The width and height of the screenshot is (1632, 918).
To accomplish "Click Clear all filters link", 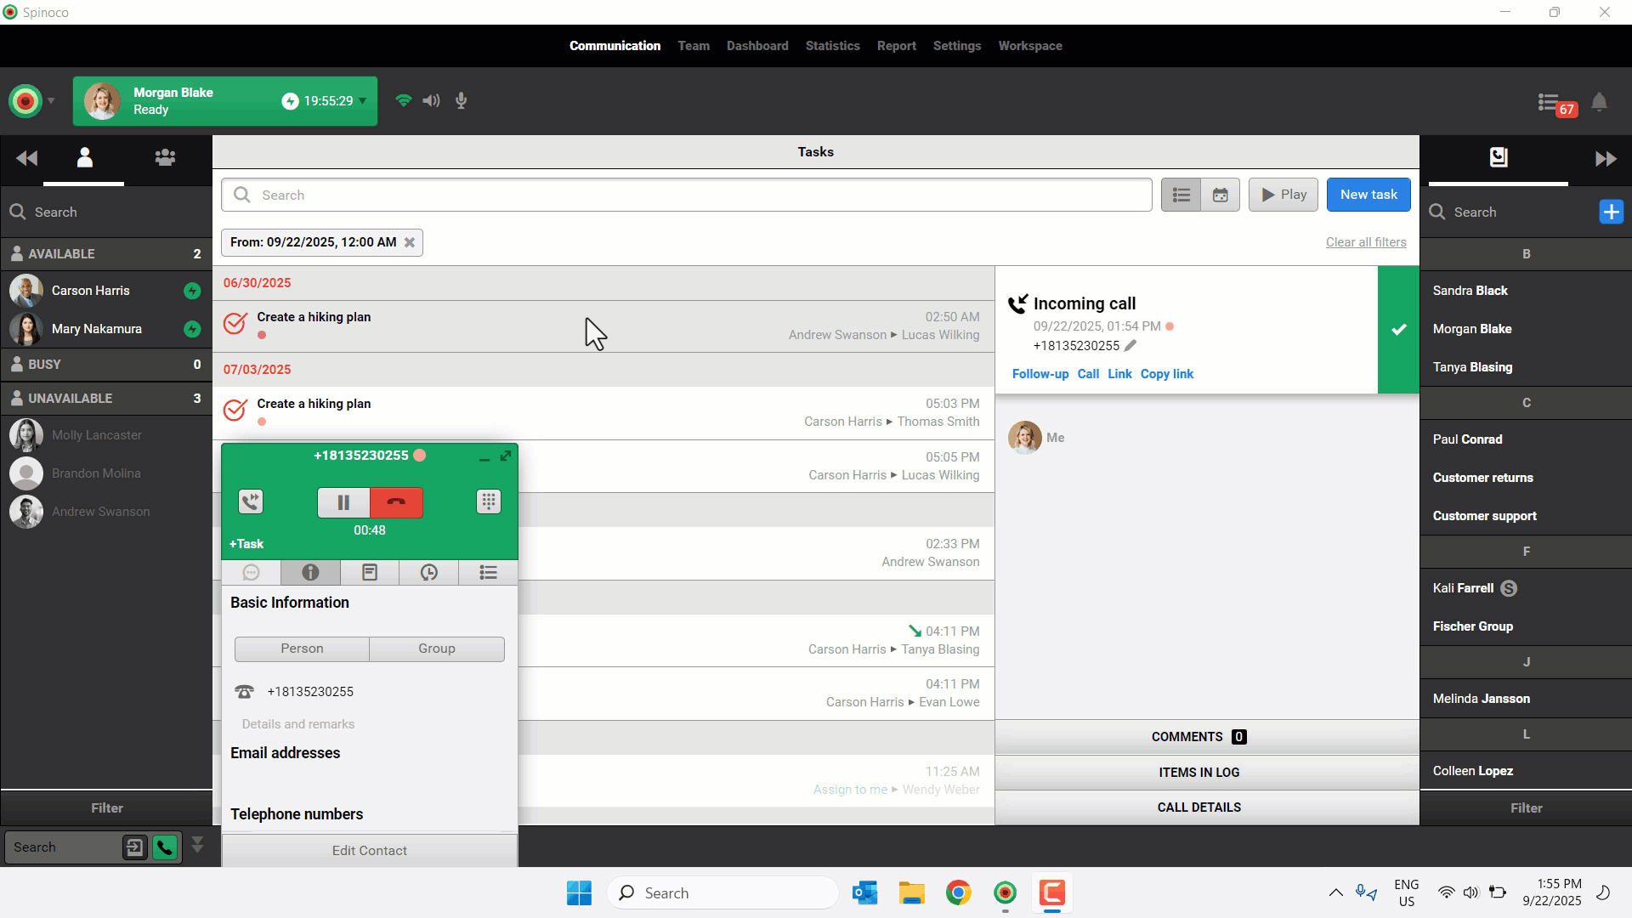I will (1366, 242).
